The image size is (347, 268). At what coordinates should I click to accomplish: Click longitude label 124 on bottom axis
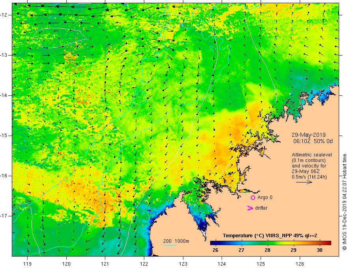[222, 264]
